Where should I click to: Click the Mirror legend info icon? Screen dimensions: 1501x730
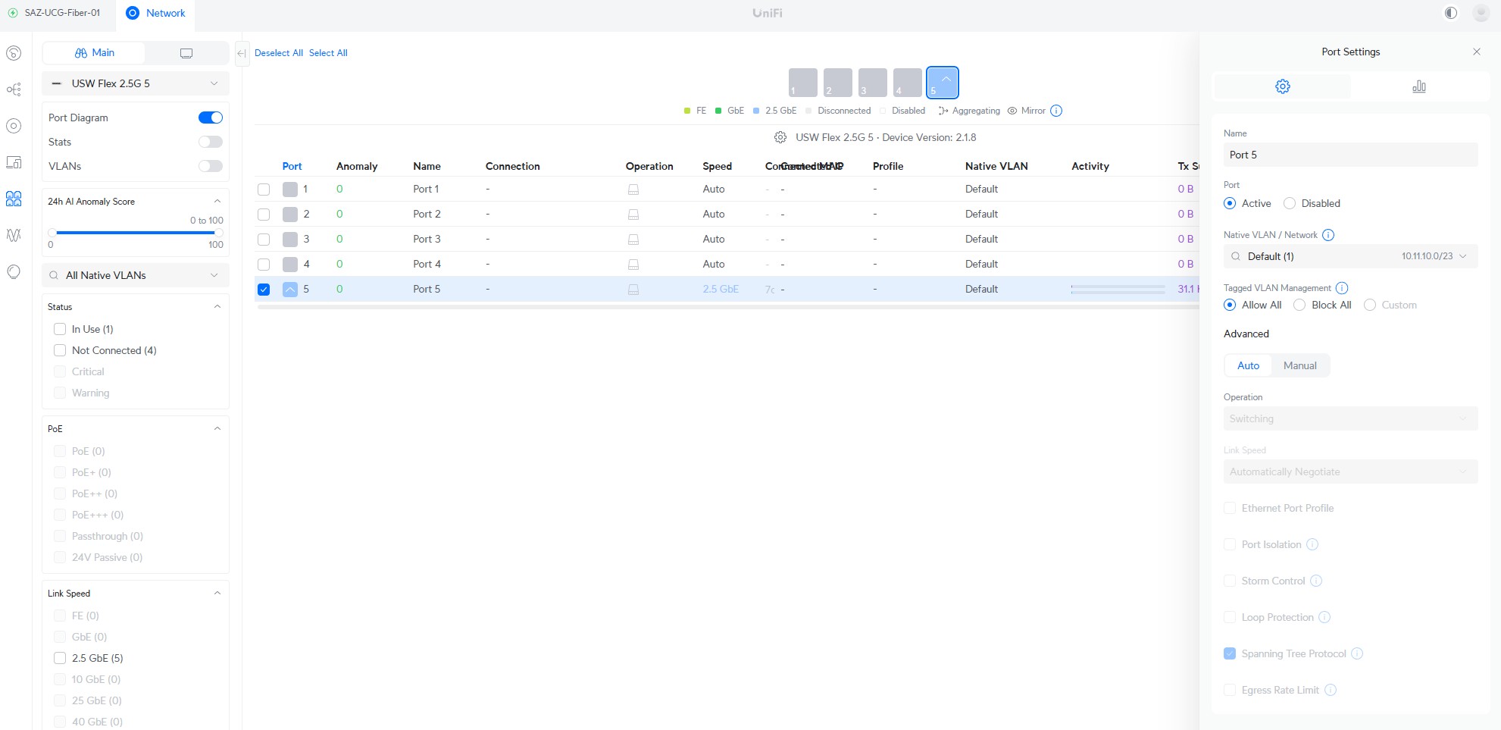(x=1056, y=111)
